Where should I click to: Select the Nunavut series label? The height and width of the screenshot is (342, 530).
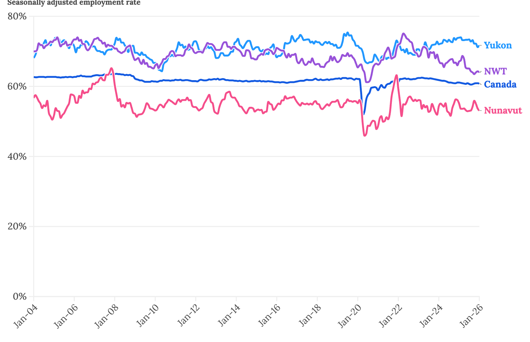[503, 110]
